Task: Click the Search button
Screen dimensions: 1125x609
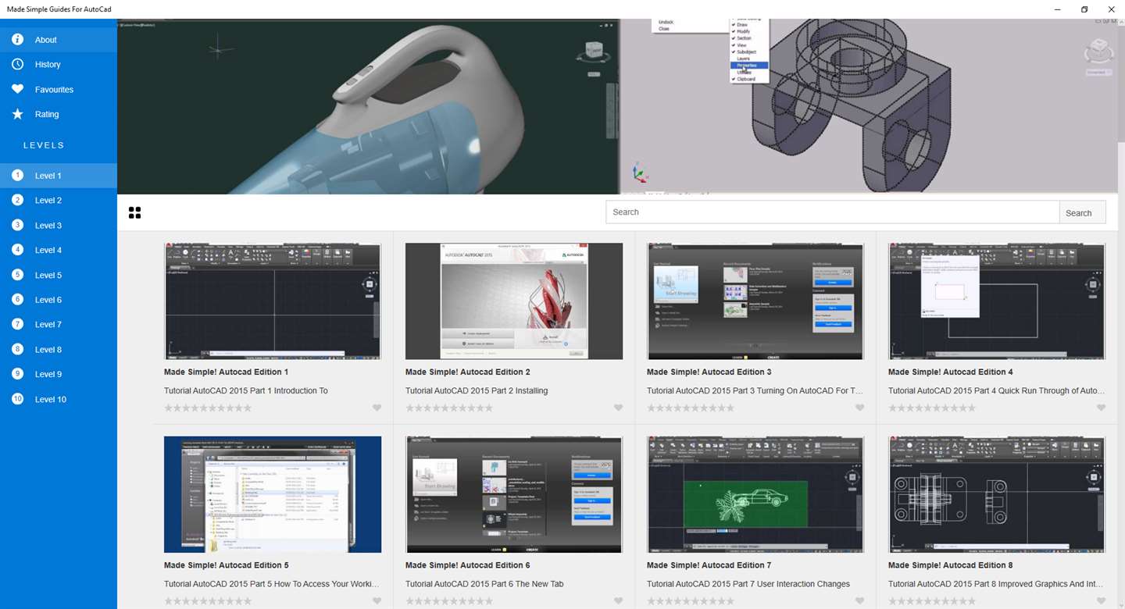Action: pos(1083,212)
